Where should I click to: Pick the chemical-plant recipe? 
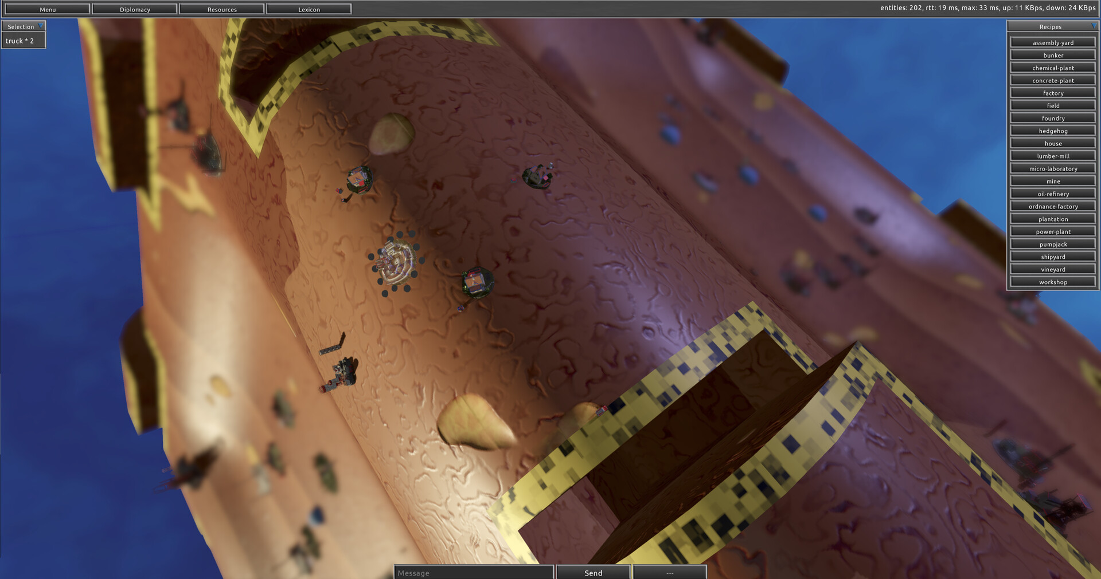pyautogui.click(x=1053, y=68)
